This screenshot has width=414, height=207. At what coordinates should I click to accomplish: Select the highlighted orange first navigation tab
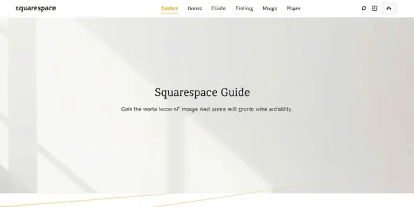coord(169,9)
